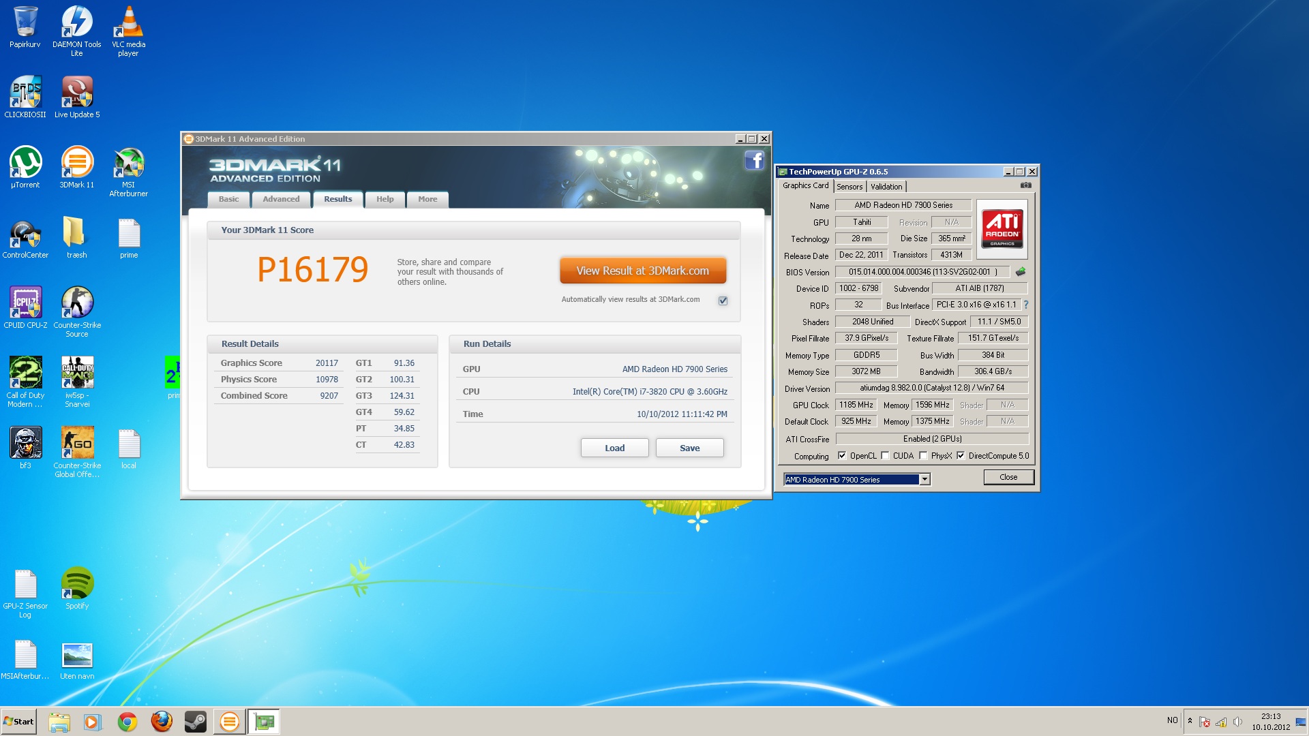Toggle automatically view results at 3DMark.com

723,301
